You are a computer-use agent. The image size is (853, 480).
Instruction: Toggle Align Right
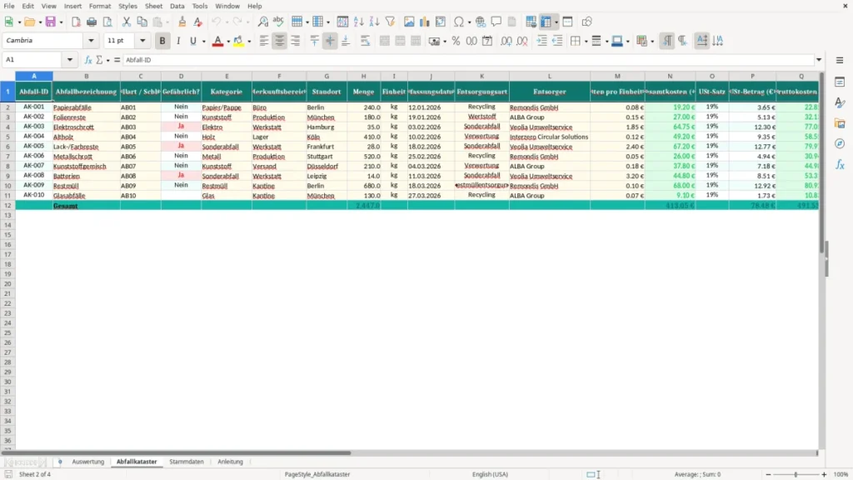coord(296,41)
